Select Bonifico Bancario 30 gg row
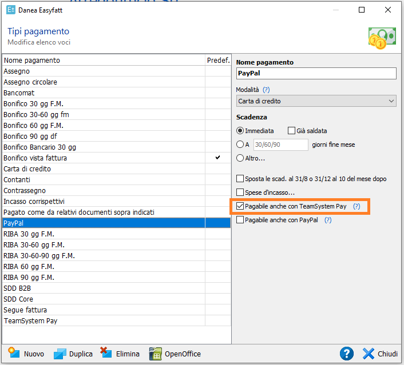The width and height of the screenshot is (404, 365). coord(117,147)
